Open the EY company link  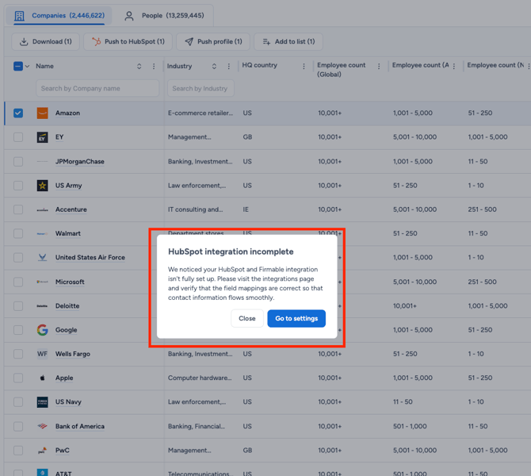point(59,137)
